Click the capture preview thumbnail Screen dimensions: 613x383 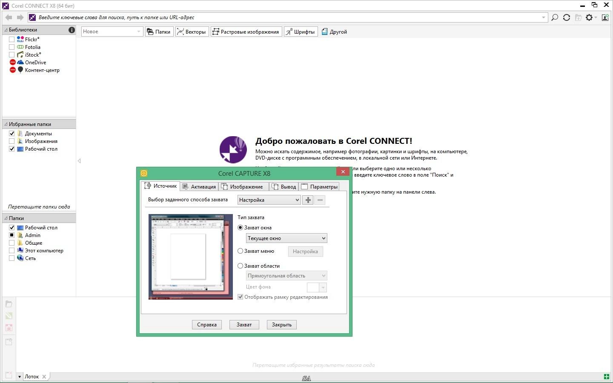[191, 257]
